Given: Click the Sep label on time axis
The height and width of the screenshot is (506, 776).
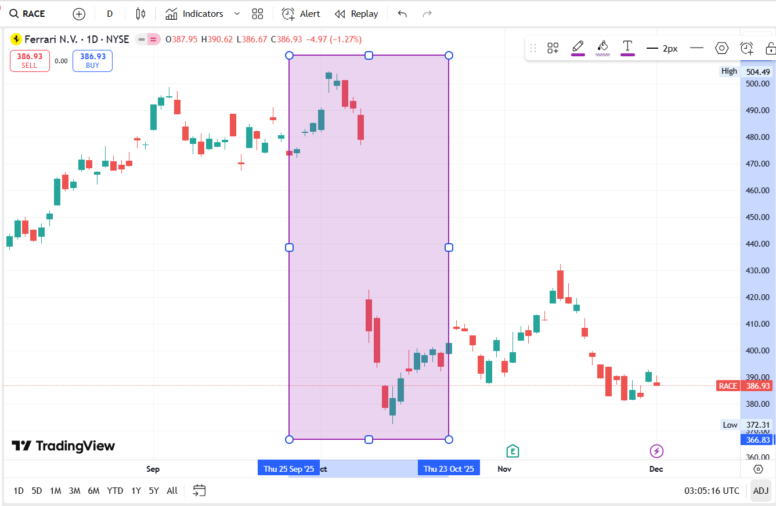Looking at the screenshot, I should pyautogui.click(x=153, y=469).
